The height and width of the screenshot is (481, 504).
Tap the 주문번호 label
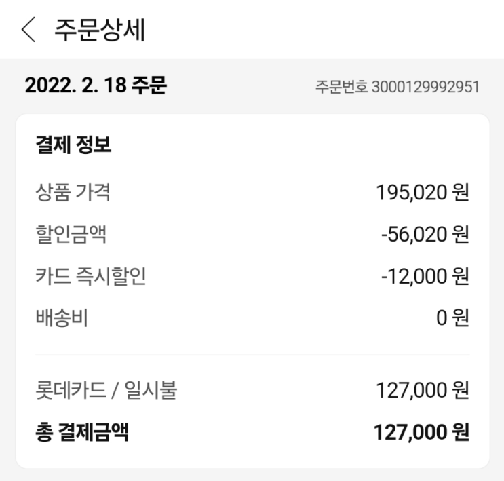(341, 87)
